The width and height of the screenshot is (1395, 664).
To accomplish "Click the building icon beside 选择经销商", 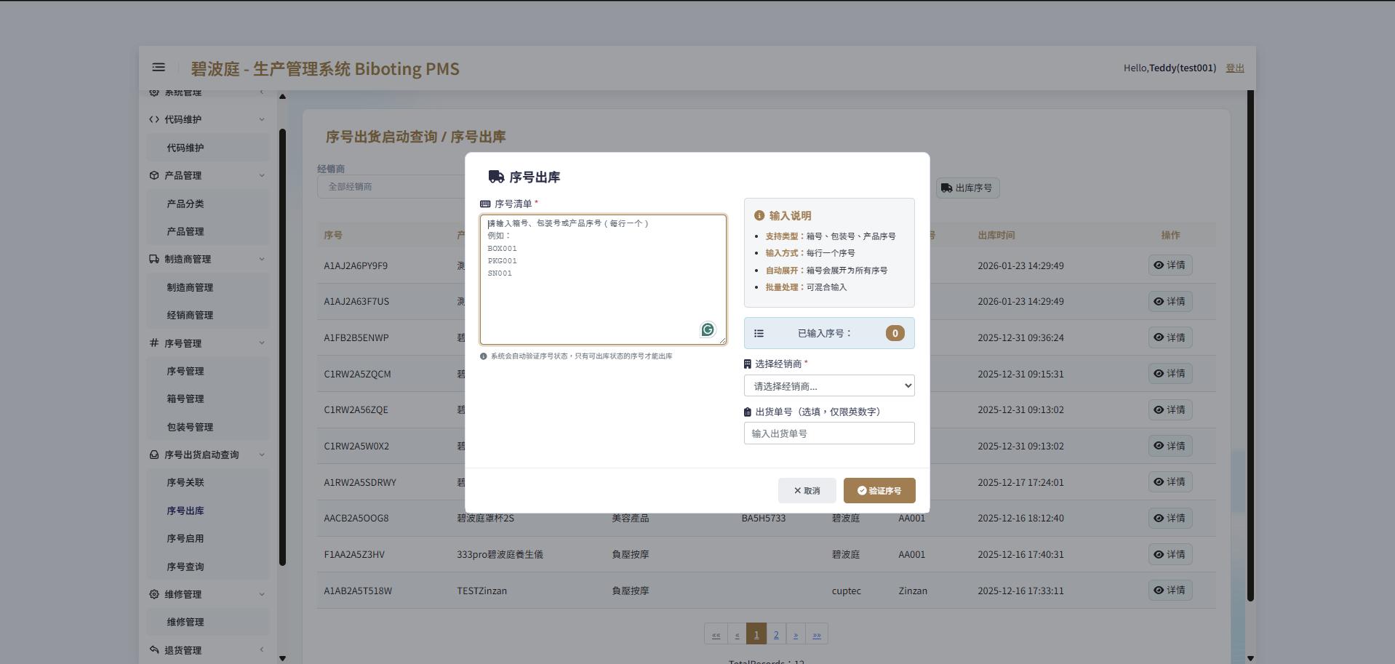I will [747, 364].
